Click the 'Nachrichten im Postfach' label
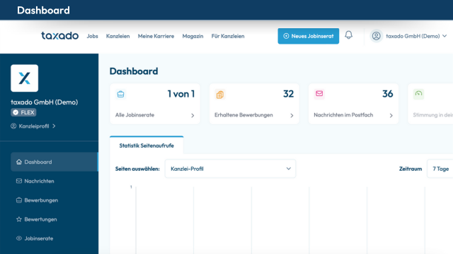Viewport: 453px width, 254px height. pos(343,115)
